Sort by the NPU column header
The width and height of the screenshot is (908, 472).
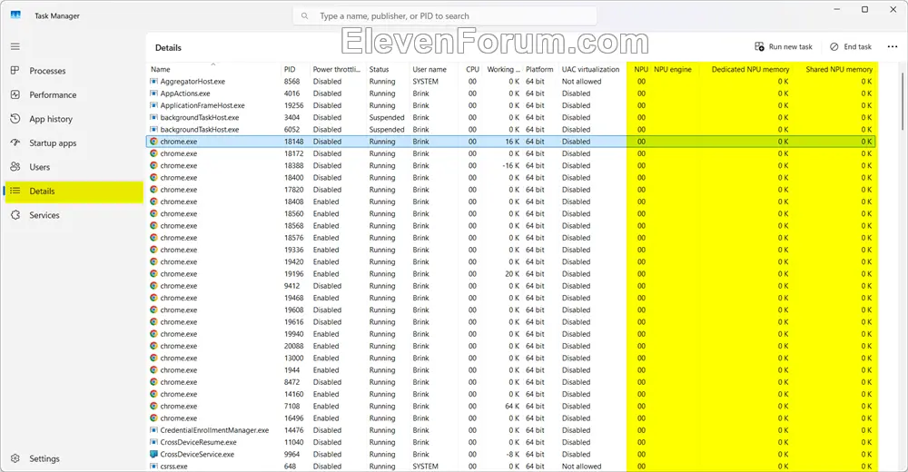click(x=639, y=69)
